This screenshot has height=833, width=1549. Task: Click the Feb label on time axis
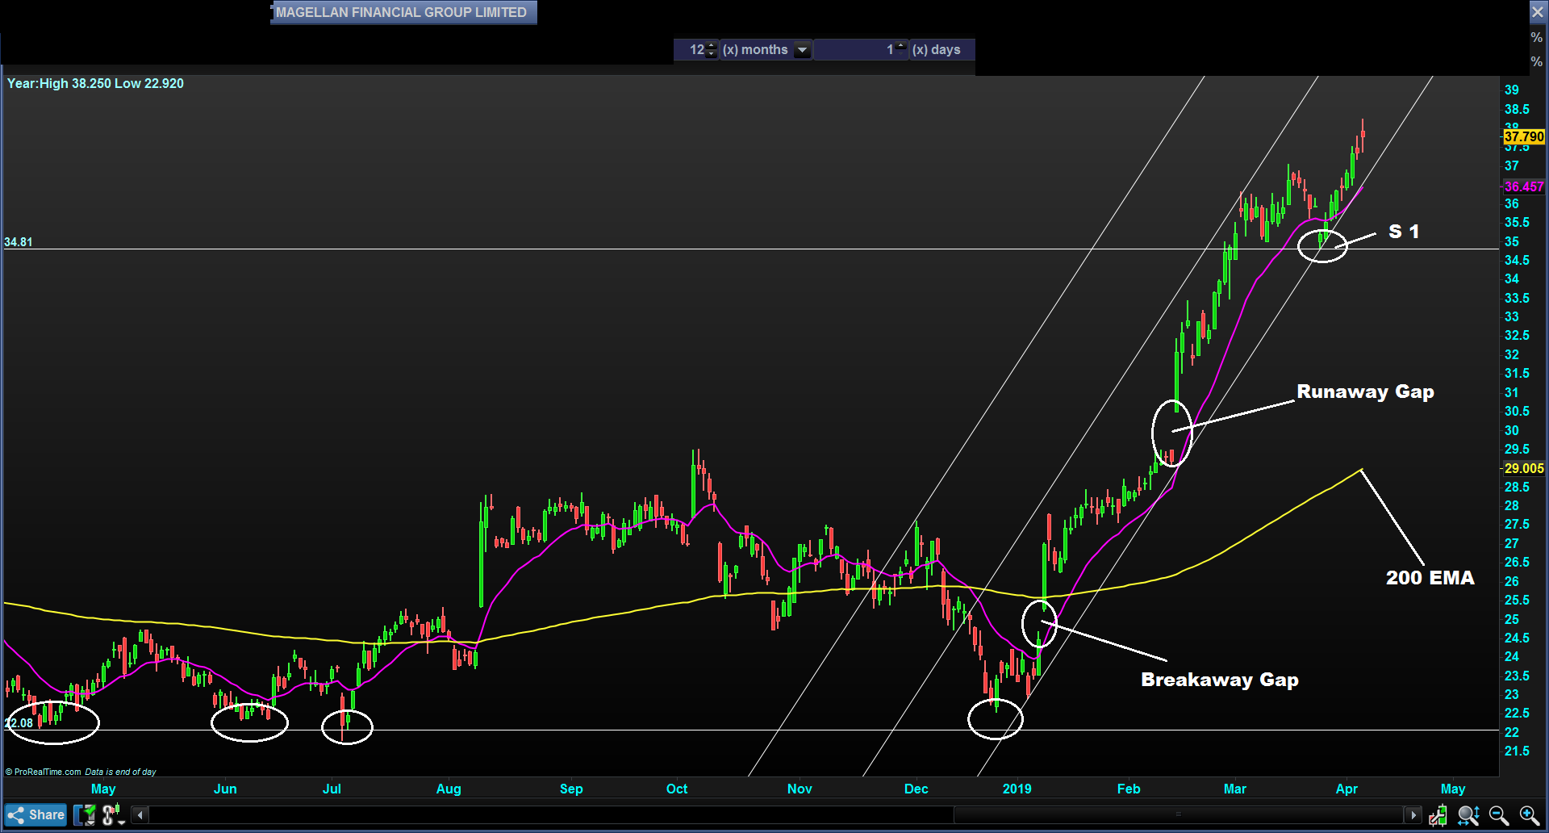[1129, 789]
